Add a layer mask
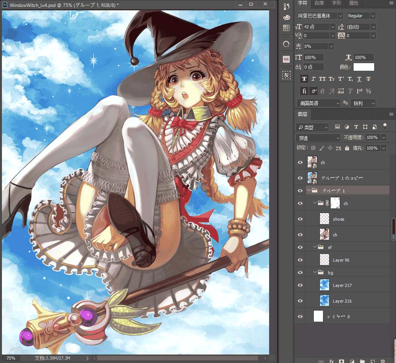The width and height of the screenshot is (396, 363). [x=341, y=361]
